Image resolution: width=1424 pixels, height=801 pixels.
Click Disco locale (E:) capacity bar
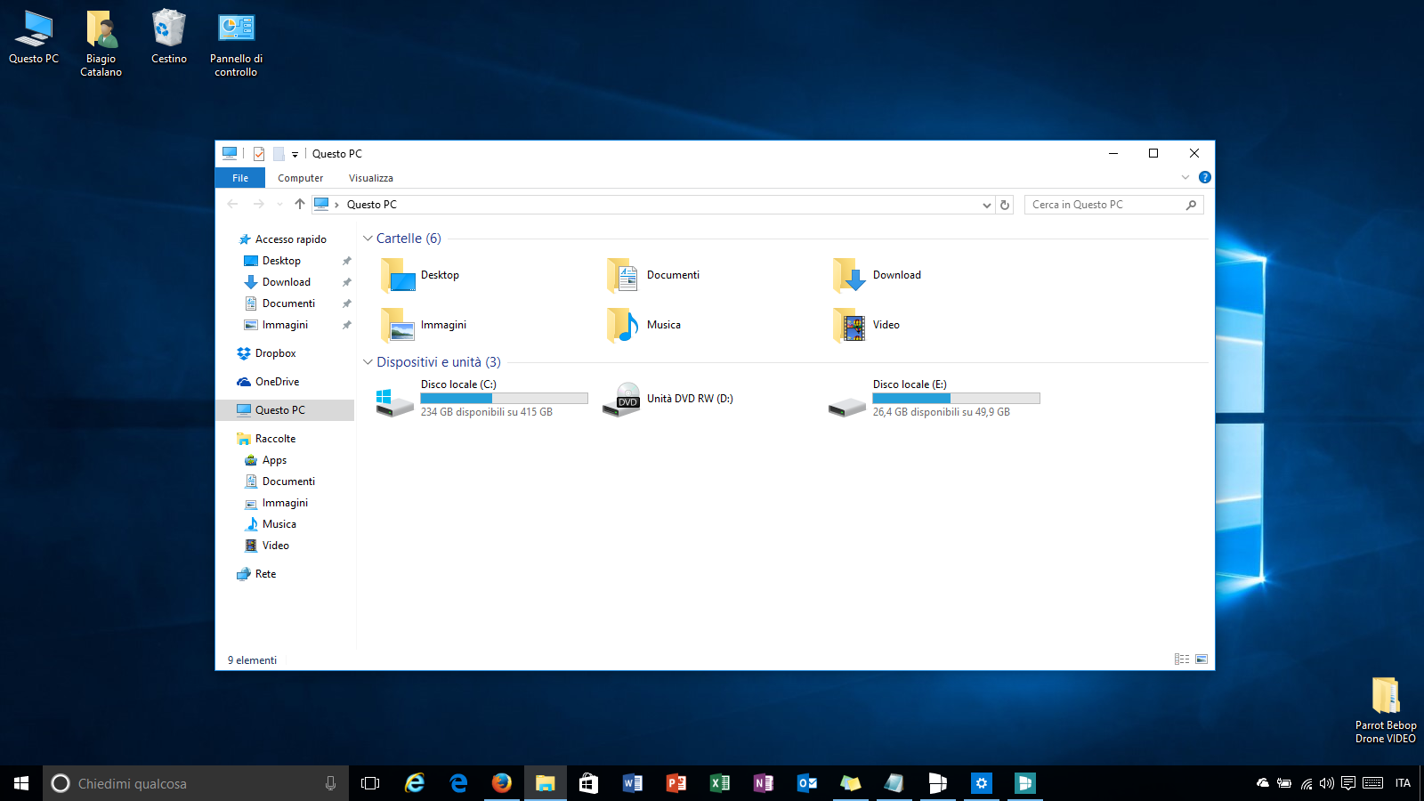pyautogui.click(x=956, y=399)
